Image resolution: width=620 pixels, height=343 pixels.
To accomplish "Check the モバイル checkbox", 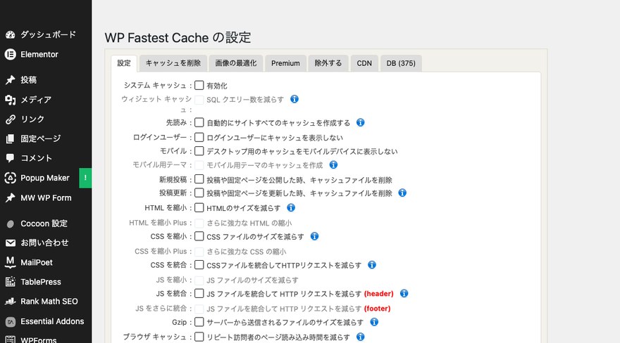I will pos(199,151).
